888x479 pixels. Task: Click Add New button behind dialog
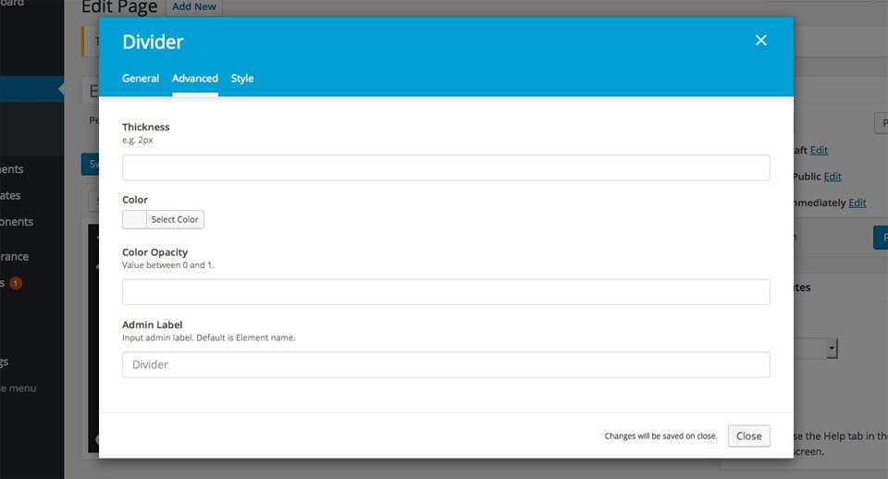coord(193,6)
